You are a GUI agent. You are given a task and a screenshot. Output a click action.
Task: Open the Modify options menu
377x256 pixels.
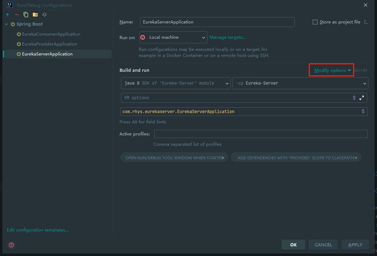332,70
